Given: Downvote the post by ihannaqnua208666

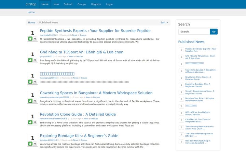Looking at the screenshot, I should pos(35,82).
